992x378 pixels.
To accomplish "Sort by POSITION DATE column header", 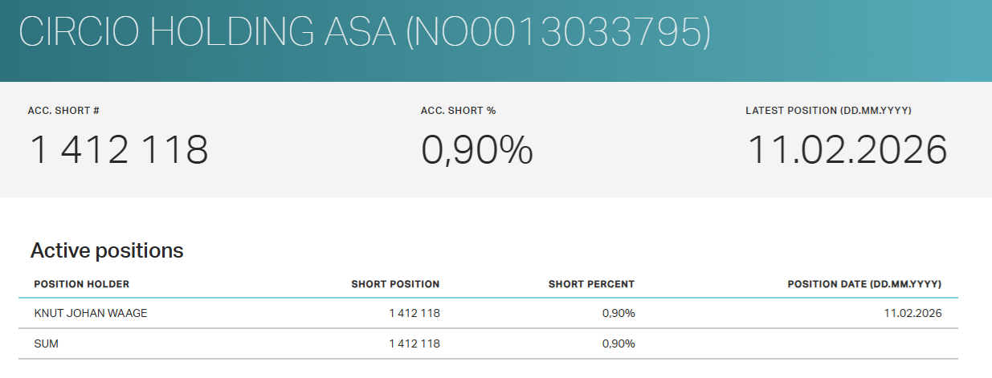I will (x=864, y=284).
